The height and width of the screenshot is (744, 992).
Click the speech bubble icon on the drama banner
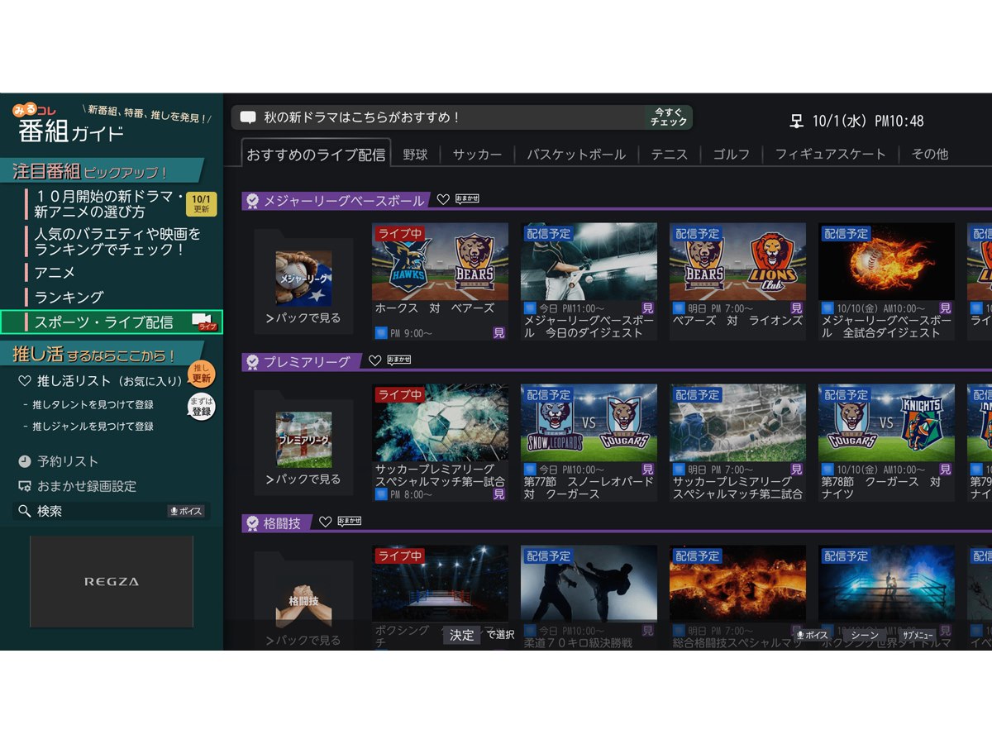click(248, 117)
